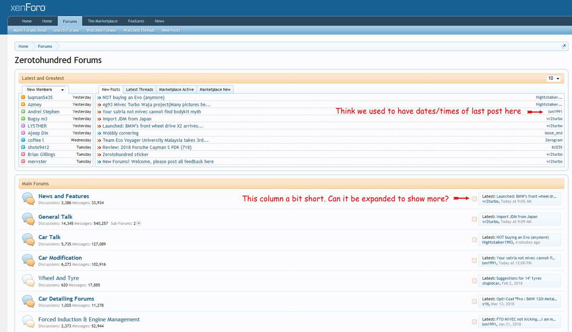
Task: Click the Mark Forums Read link
Action: [x=30, y=30]
